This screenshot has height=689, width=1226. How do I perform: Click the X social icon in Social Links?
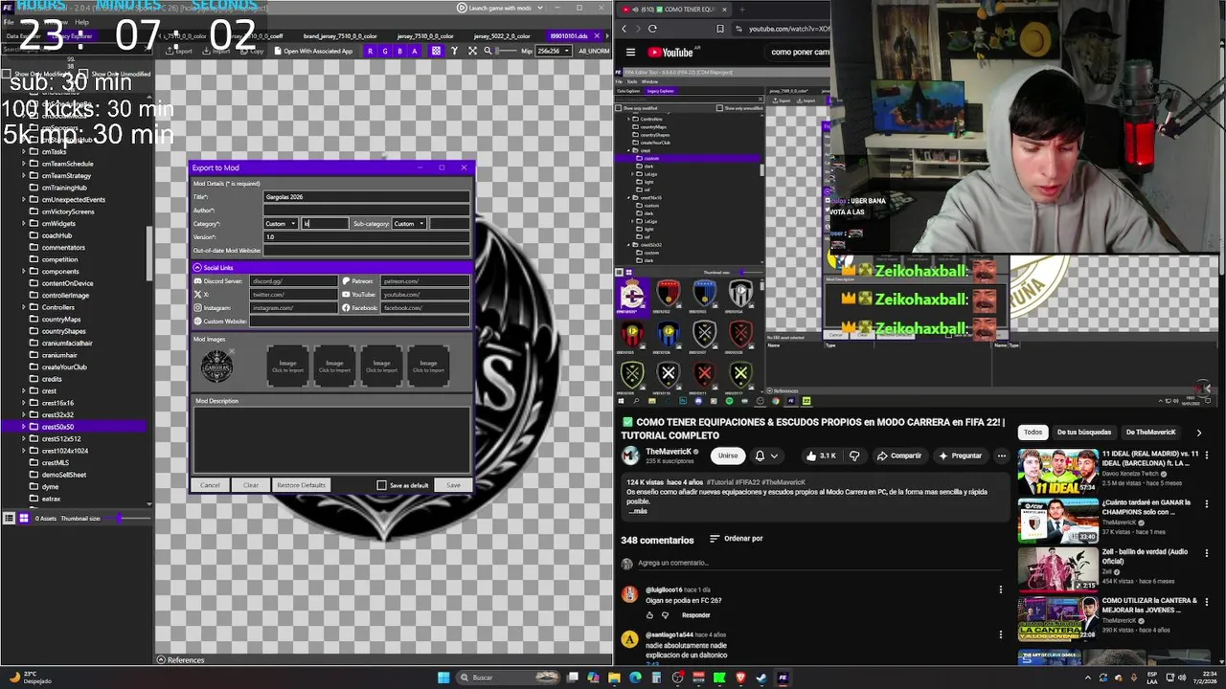point(198,295)
